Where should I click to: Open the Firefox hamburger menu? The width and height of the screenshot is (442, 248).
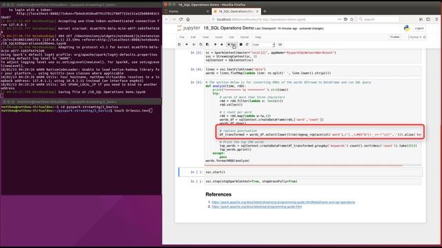[x=436, y=19]
